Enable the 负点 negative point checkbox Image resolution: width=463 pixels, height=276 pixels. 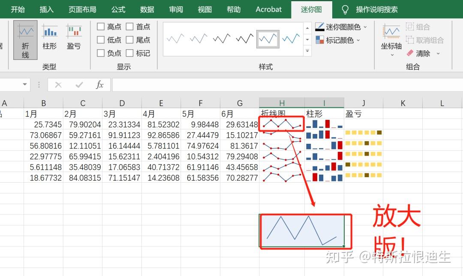click(x=101, y=53)
